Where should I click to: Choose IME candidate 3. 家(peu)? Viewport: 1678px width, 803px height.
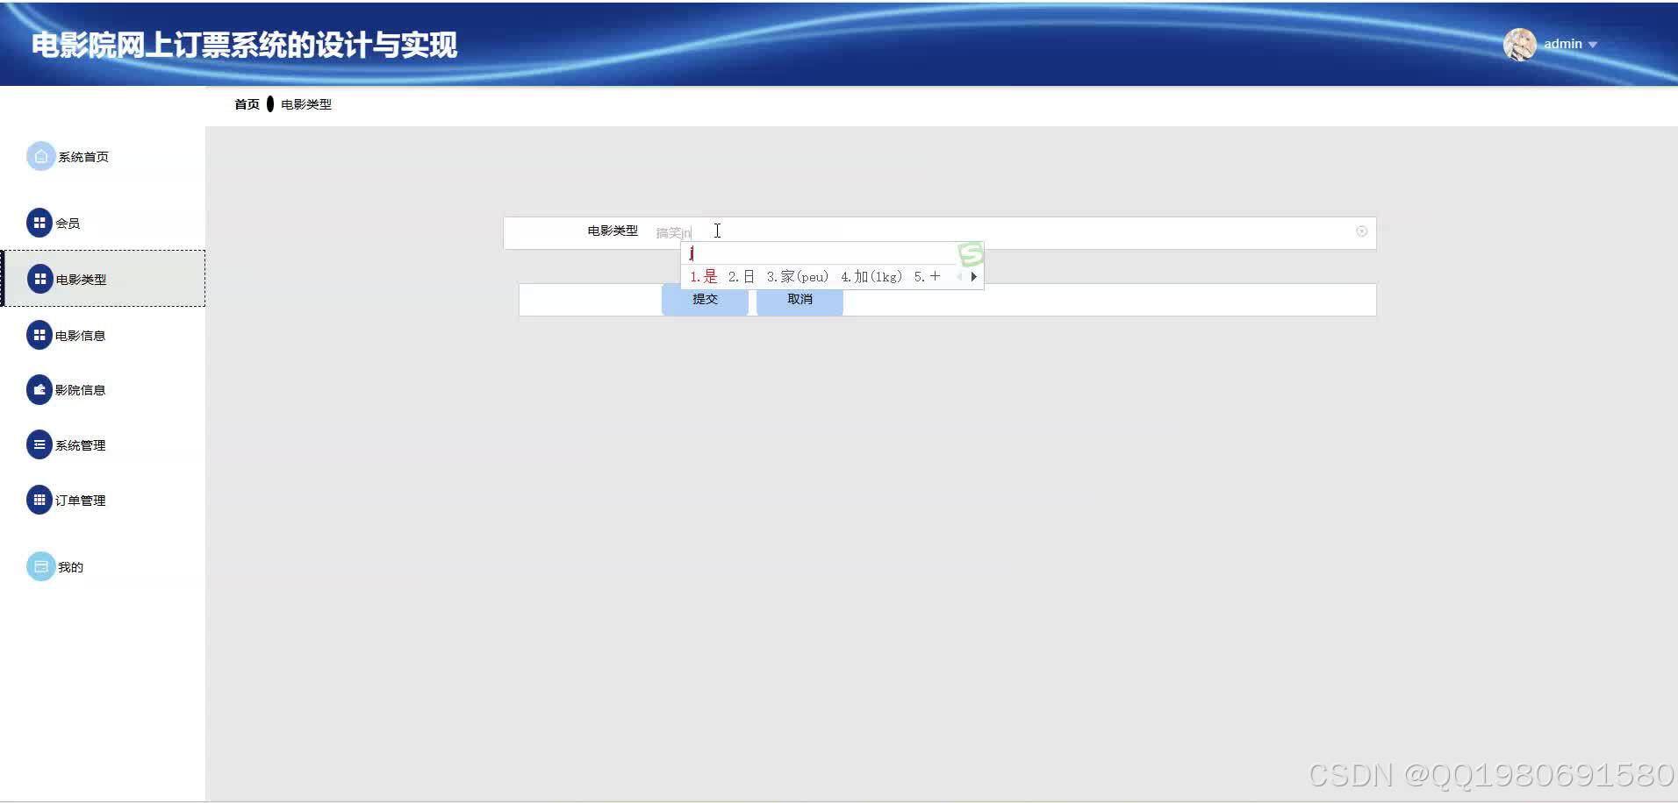[x=798, y=277]
